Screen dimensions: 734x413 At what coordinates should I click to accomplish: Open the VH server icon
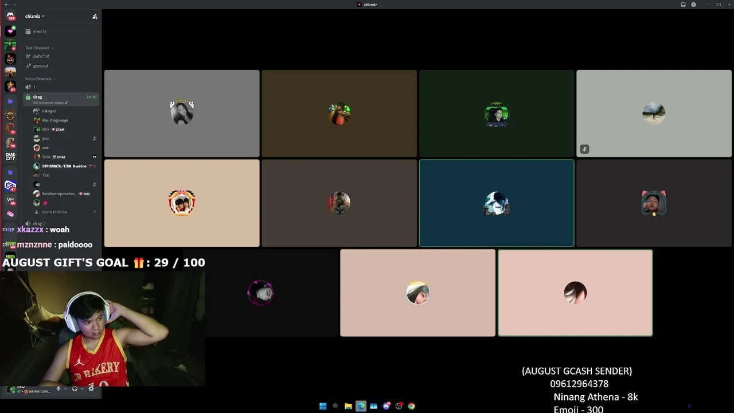(10, 200)
